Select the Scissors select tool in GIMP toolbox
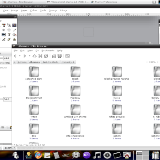The height and width of the screenshot is (160, 160). point(9,25)
